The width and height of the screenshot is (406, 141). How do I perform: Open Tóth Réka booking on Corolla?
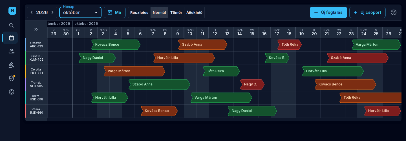[221, 71]
